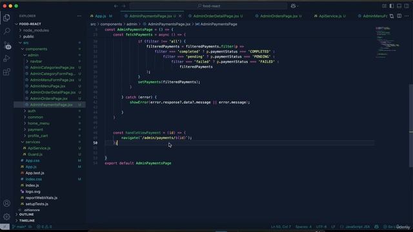Open AdminOrdersPage.jsx in explorer
Viewport: 413px width, 232px height.
pos(49,99)
